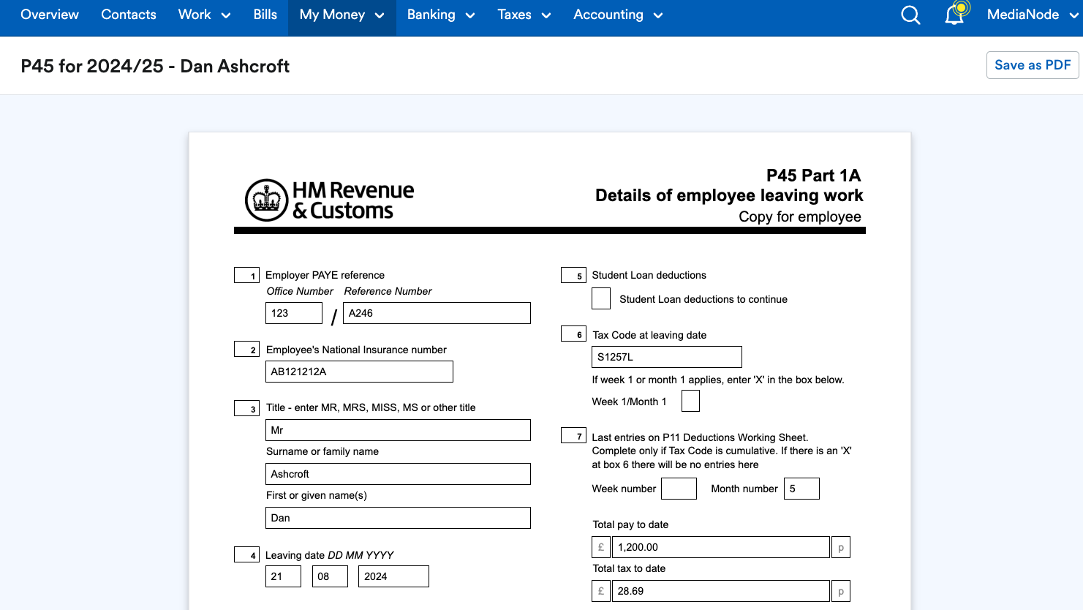The image size is (1083, 610).
Task: Check the Week 1/Month 1 box
Action: pos(690,401)
